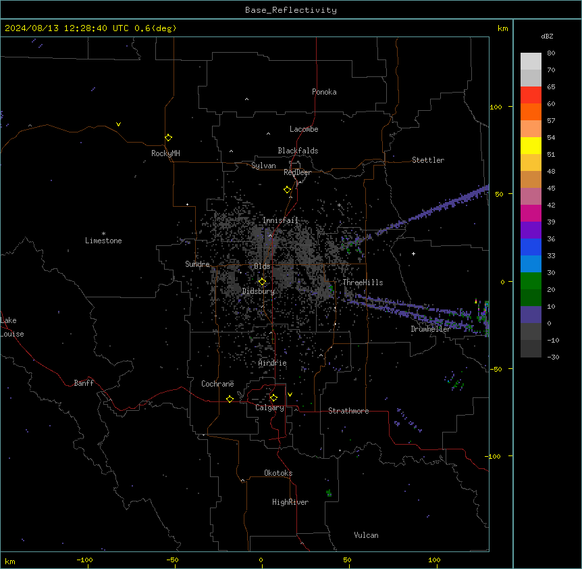Click the yellow station marker near RockyMH

(168, 138)
